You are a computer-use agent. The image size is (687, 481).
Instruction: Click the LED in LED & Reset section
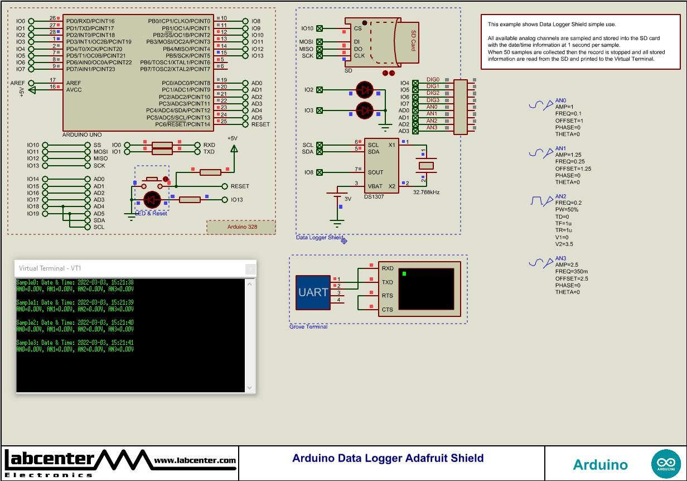point(152,200)
